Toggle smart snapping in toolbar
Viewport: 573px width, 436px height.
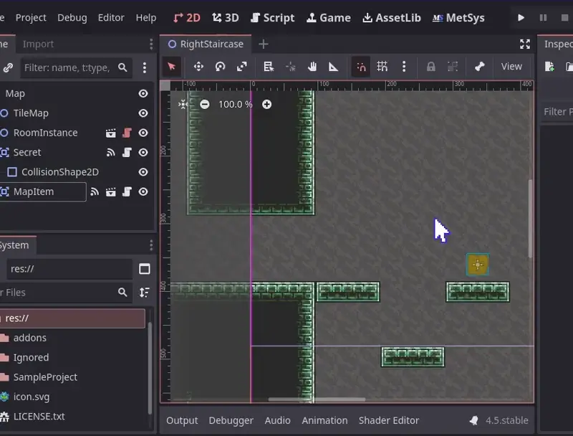[x=361, y=67]
